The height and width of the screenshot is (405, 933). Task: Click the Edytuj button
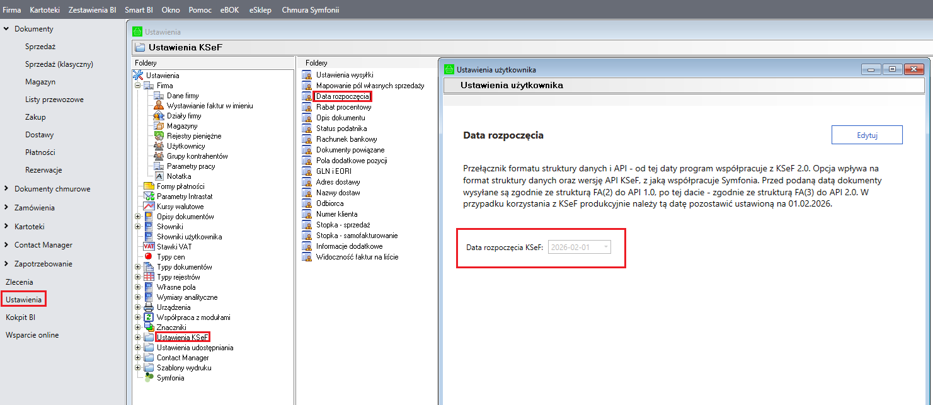pyautogui.click(x=867, y=135)
